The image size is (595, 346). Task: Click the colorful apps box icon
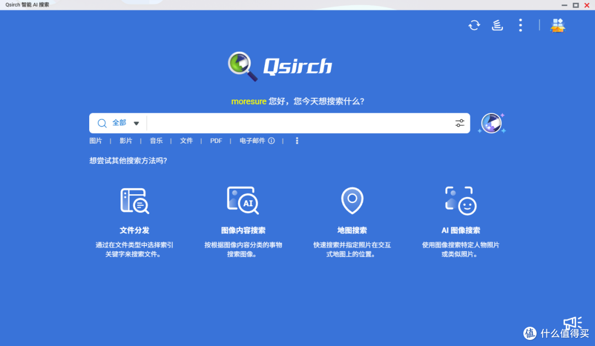click(x=558, y=25)
